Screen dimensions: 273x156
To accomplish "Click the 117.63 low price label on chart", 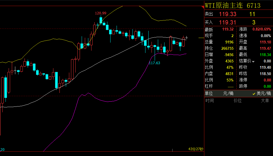I will [154, 63].
